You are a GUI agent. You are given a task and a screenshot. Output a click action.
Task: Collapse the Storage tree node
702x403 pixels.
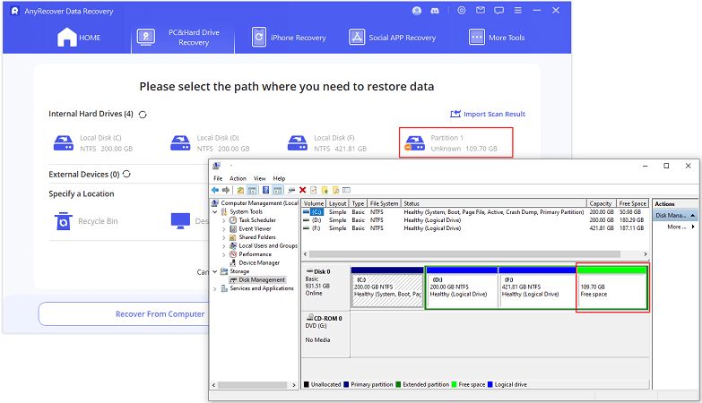coord(215,271)
